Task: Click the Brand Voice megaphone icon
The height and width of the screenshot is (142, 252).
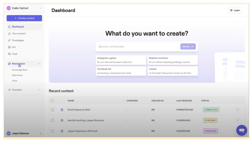Action: click(9, 64)
